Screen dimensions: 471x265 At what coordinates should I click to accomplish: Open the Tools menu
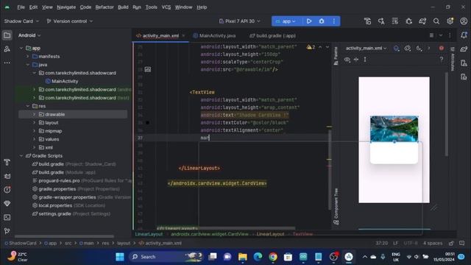(x=151, y=7)
